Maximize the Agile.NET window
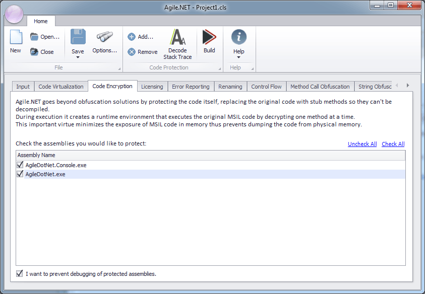425x294 pixels. pyautogui.click(x=391, y=6)
